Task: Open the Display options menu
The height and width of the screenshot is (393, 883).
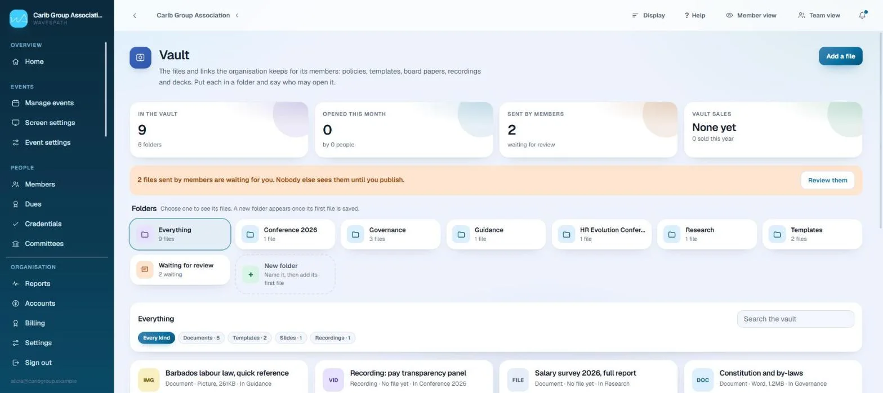Action: [649, 16]
